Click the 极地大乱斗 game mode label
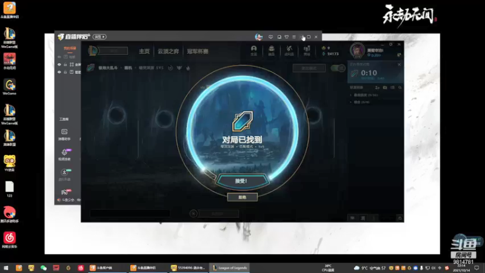The image size is (485, 273). point(108,68)
